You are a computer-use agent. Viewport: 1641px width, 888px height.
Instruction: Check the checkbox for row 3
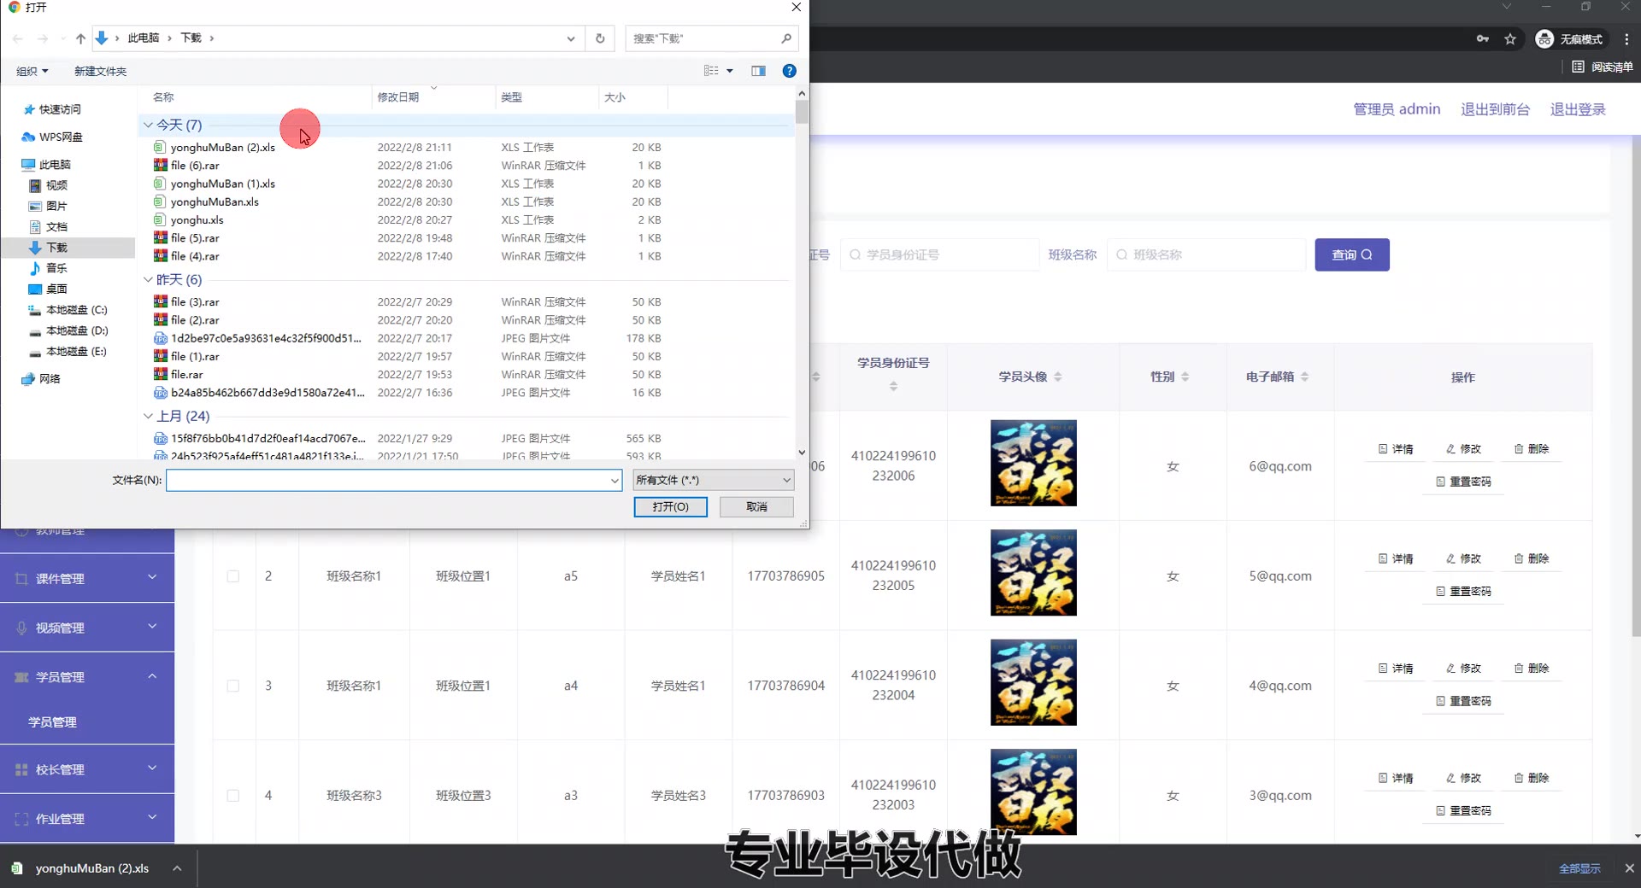point(232,686)
